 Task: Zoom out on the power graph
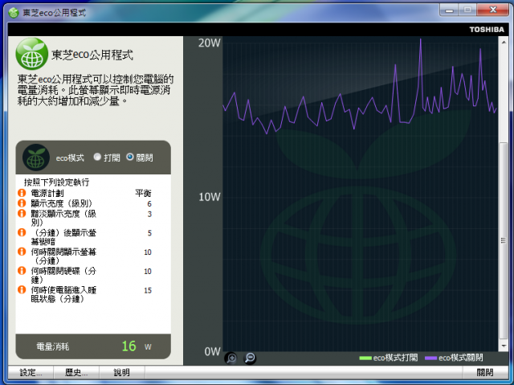[250, 358]
